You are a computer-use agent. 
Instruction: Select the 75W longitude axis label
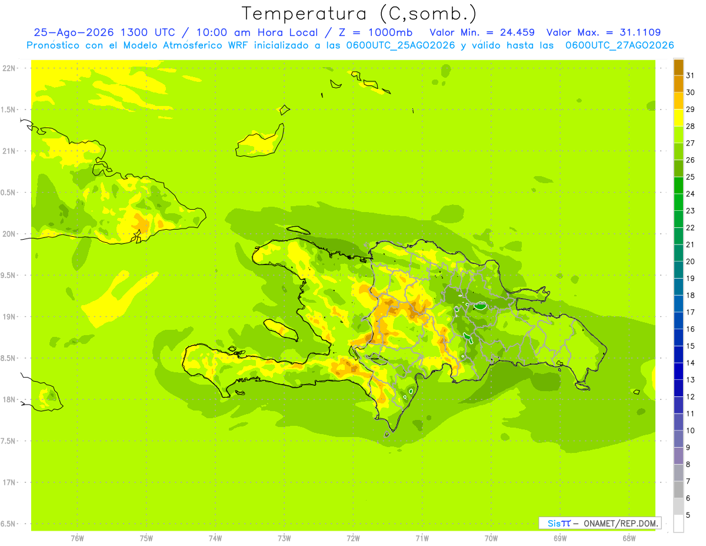[146, 538]
